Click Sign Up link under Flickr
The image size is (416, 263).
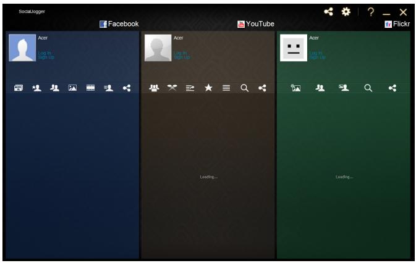(317, 57)
